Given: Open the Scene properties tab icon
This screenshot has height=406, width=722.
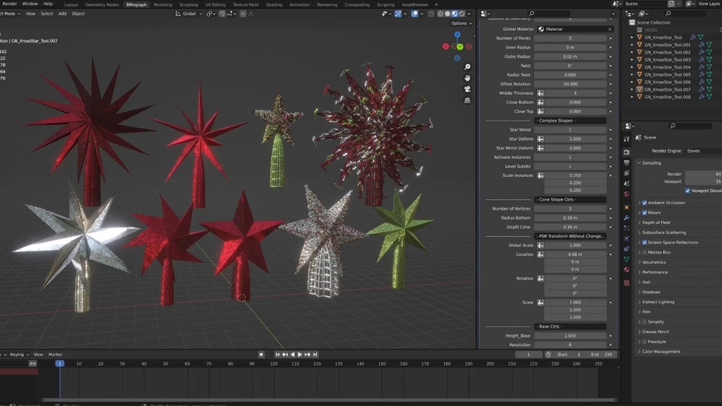Looking at the screenshot, I should [626, 184].
